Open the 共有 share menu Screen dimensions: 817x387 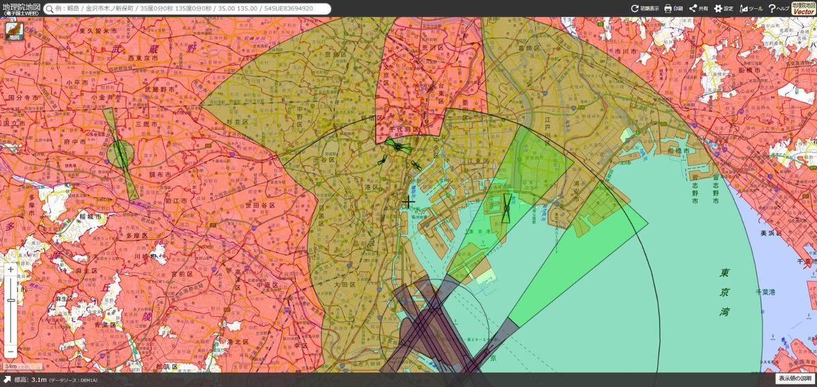[x=699, y=9]
